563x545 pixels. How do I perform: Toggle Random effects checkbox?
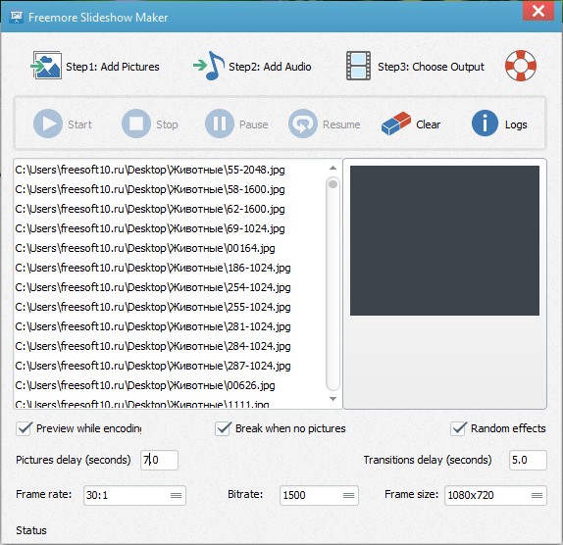point(458,428)
